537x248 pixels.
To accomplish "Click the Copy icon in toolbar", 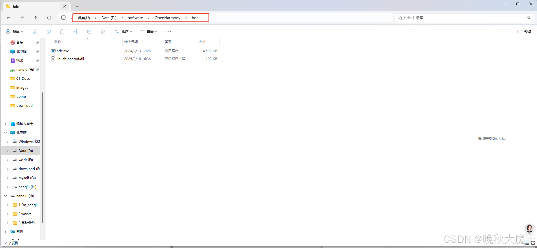I will click(49, 32).
